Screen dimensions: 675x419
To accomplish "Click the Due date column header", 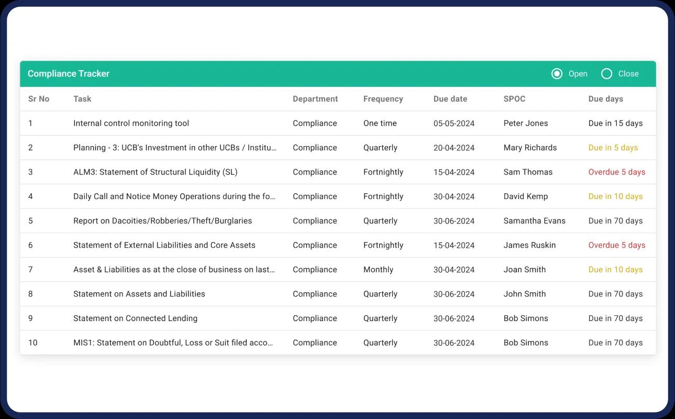I will point(450,99).
